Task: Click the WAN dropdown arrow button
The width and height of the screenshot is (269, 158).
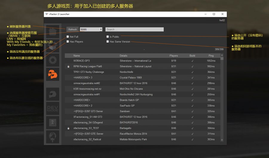Action: click(x=101, y=29)
